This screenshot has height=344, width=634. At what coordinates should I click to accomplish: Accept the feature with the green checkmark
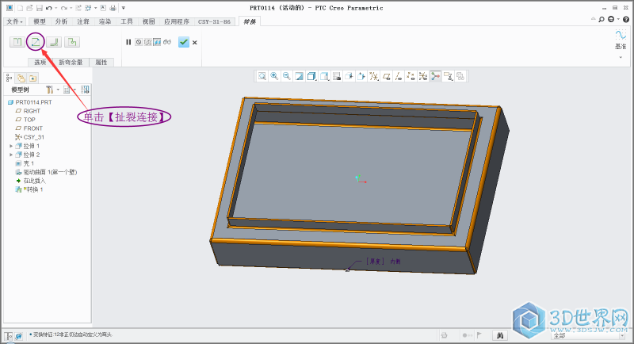(184, 42)
